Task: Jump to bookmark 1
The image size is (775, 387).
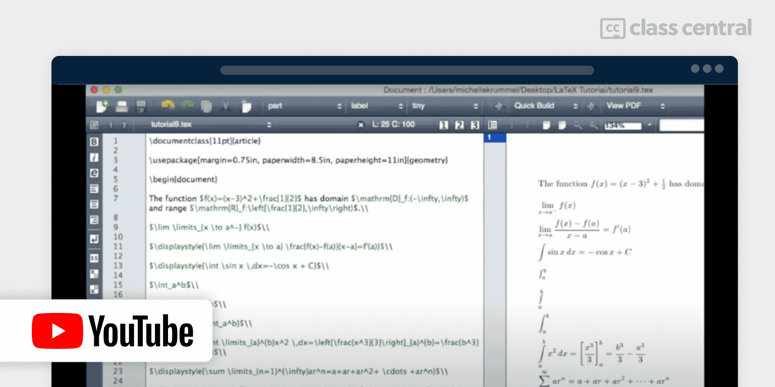Action: pos(444,125)
